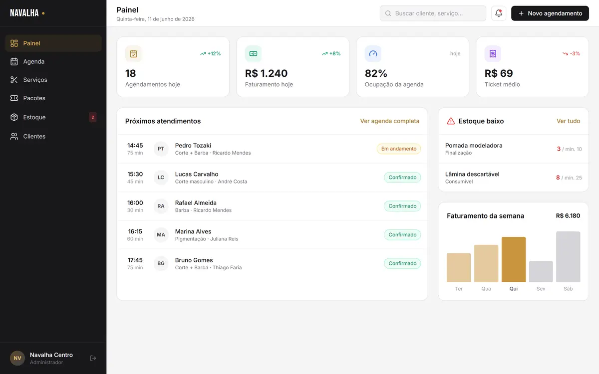The width and height of the screenshot is (599, 374).
Task: Go to Agenda in sidebar
Action: click(53, 62)
